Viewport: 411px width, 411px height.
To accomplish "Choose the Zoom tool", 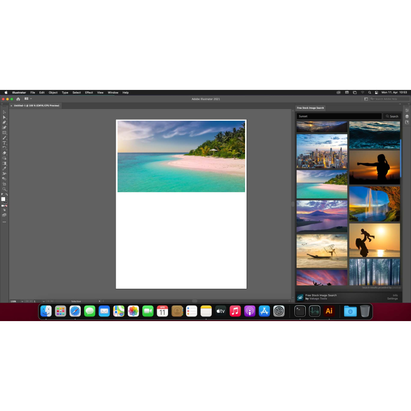I will coord(4,189).
